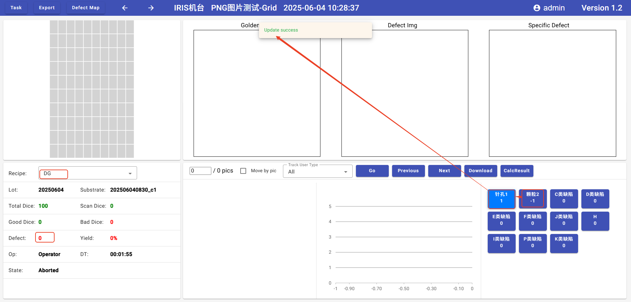Select the C类缺陷 defect button
Viewport: 631px width, 302px height.
point(564,199)
